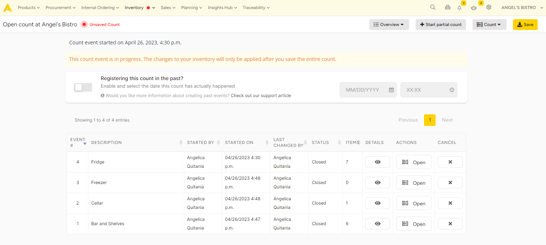Expand the Sales menu

click(x=168, y=8)
